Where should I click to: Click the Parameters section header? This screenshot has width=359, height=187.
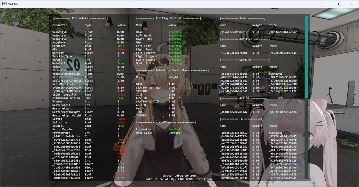[80, 18]
